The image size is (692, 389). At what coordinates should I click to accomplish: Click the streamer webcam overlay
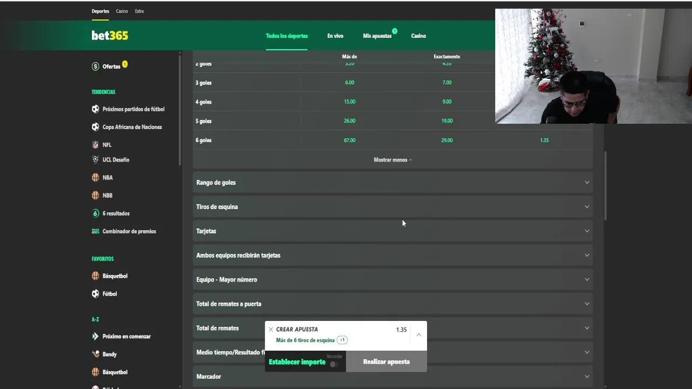tap(594, 66)
